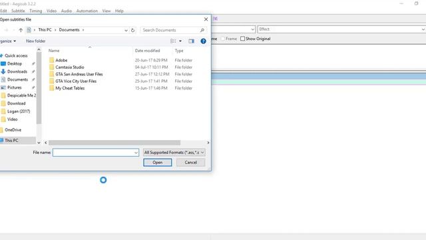Change view layout icon
The height and width of the screenshot is (240, 426).
(x=173, y=41)
